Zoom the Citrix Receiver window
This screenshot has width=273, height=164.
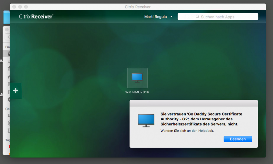point(26,7)
